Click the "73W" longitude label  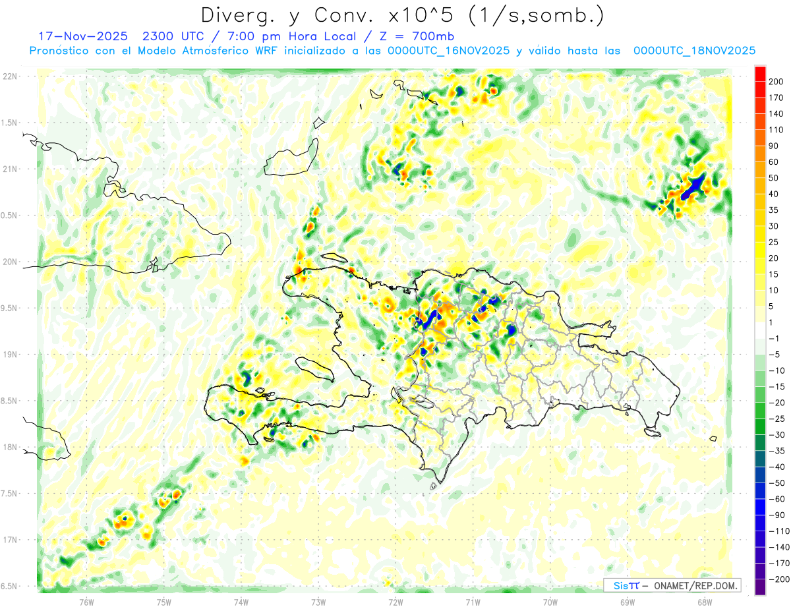point(318,602)
